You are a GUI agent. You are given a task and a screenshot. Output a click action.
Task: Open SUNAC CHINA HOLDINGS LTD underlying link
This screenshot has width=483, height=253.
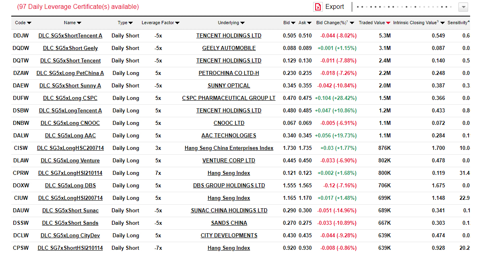[x=229, y=211]
